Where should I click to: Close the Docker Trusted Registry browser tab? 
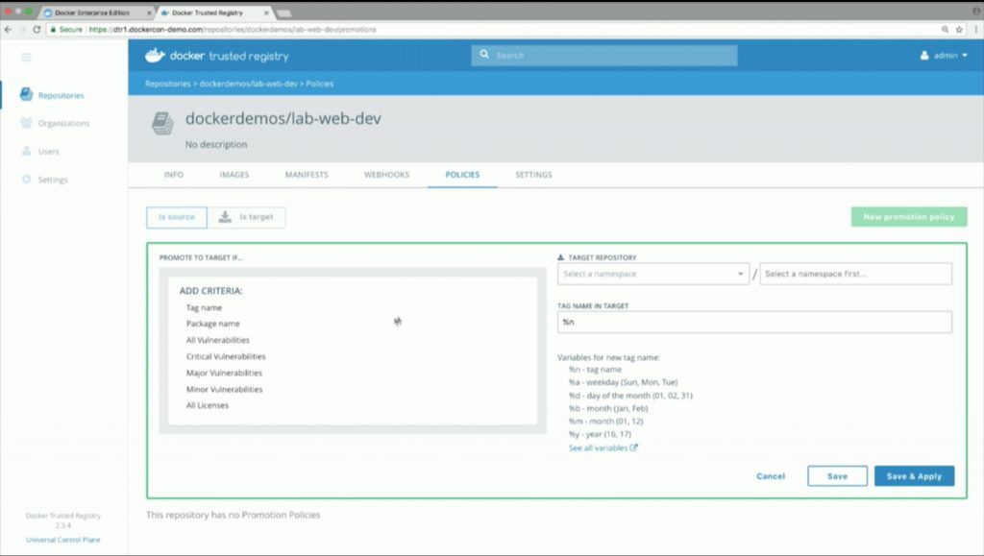[267, 12]
